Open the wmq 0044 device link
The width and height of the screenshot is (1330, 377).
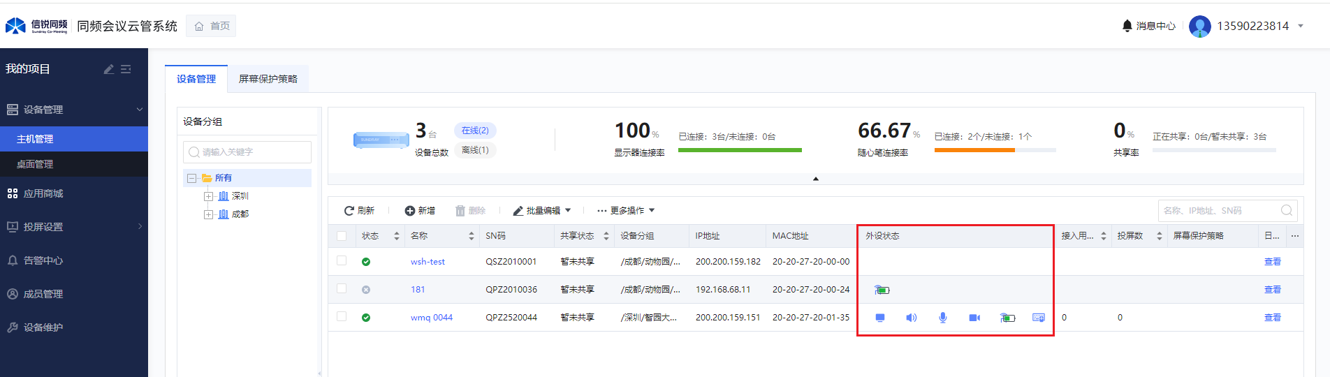pyautogui.click(x=431, y=318)
